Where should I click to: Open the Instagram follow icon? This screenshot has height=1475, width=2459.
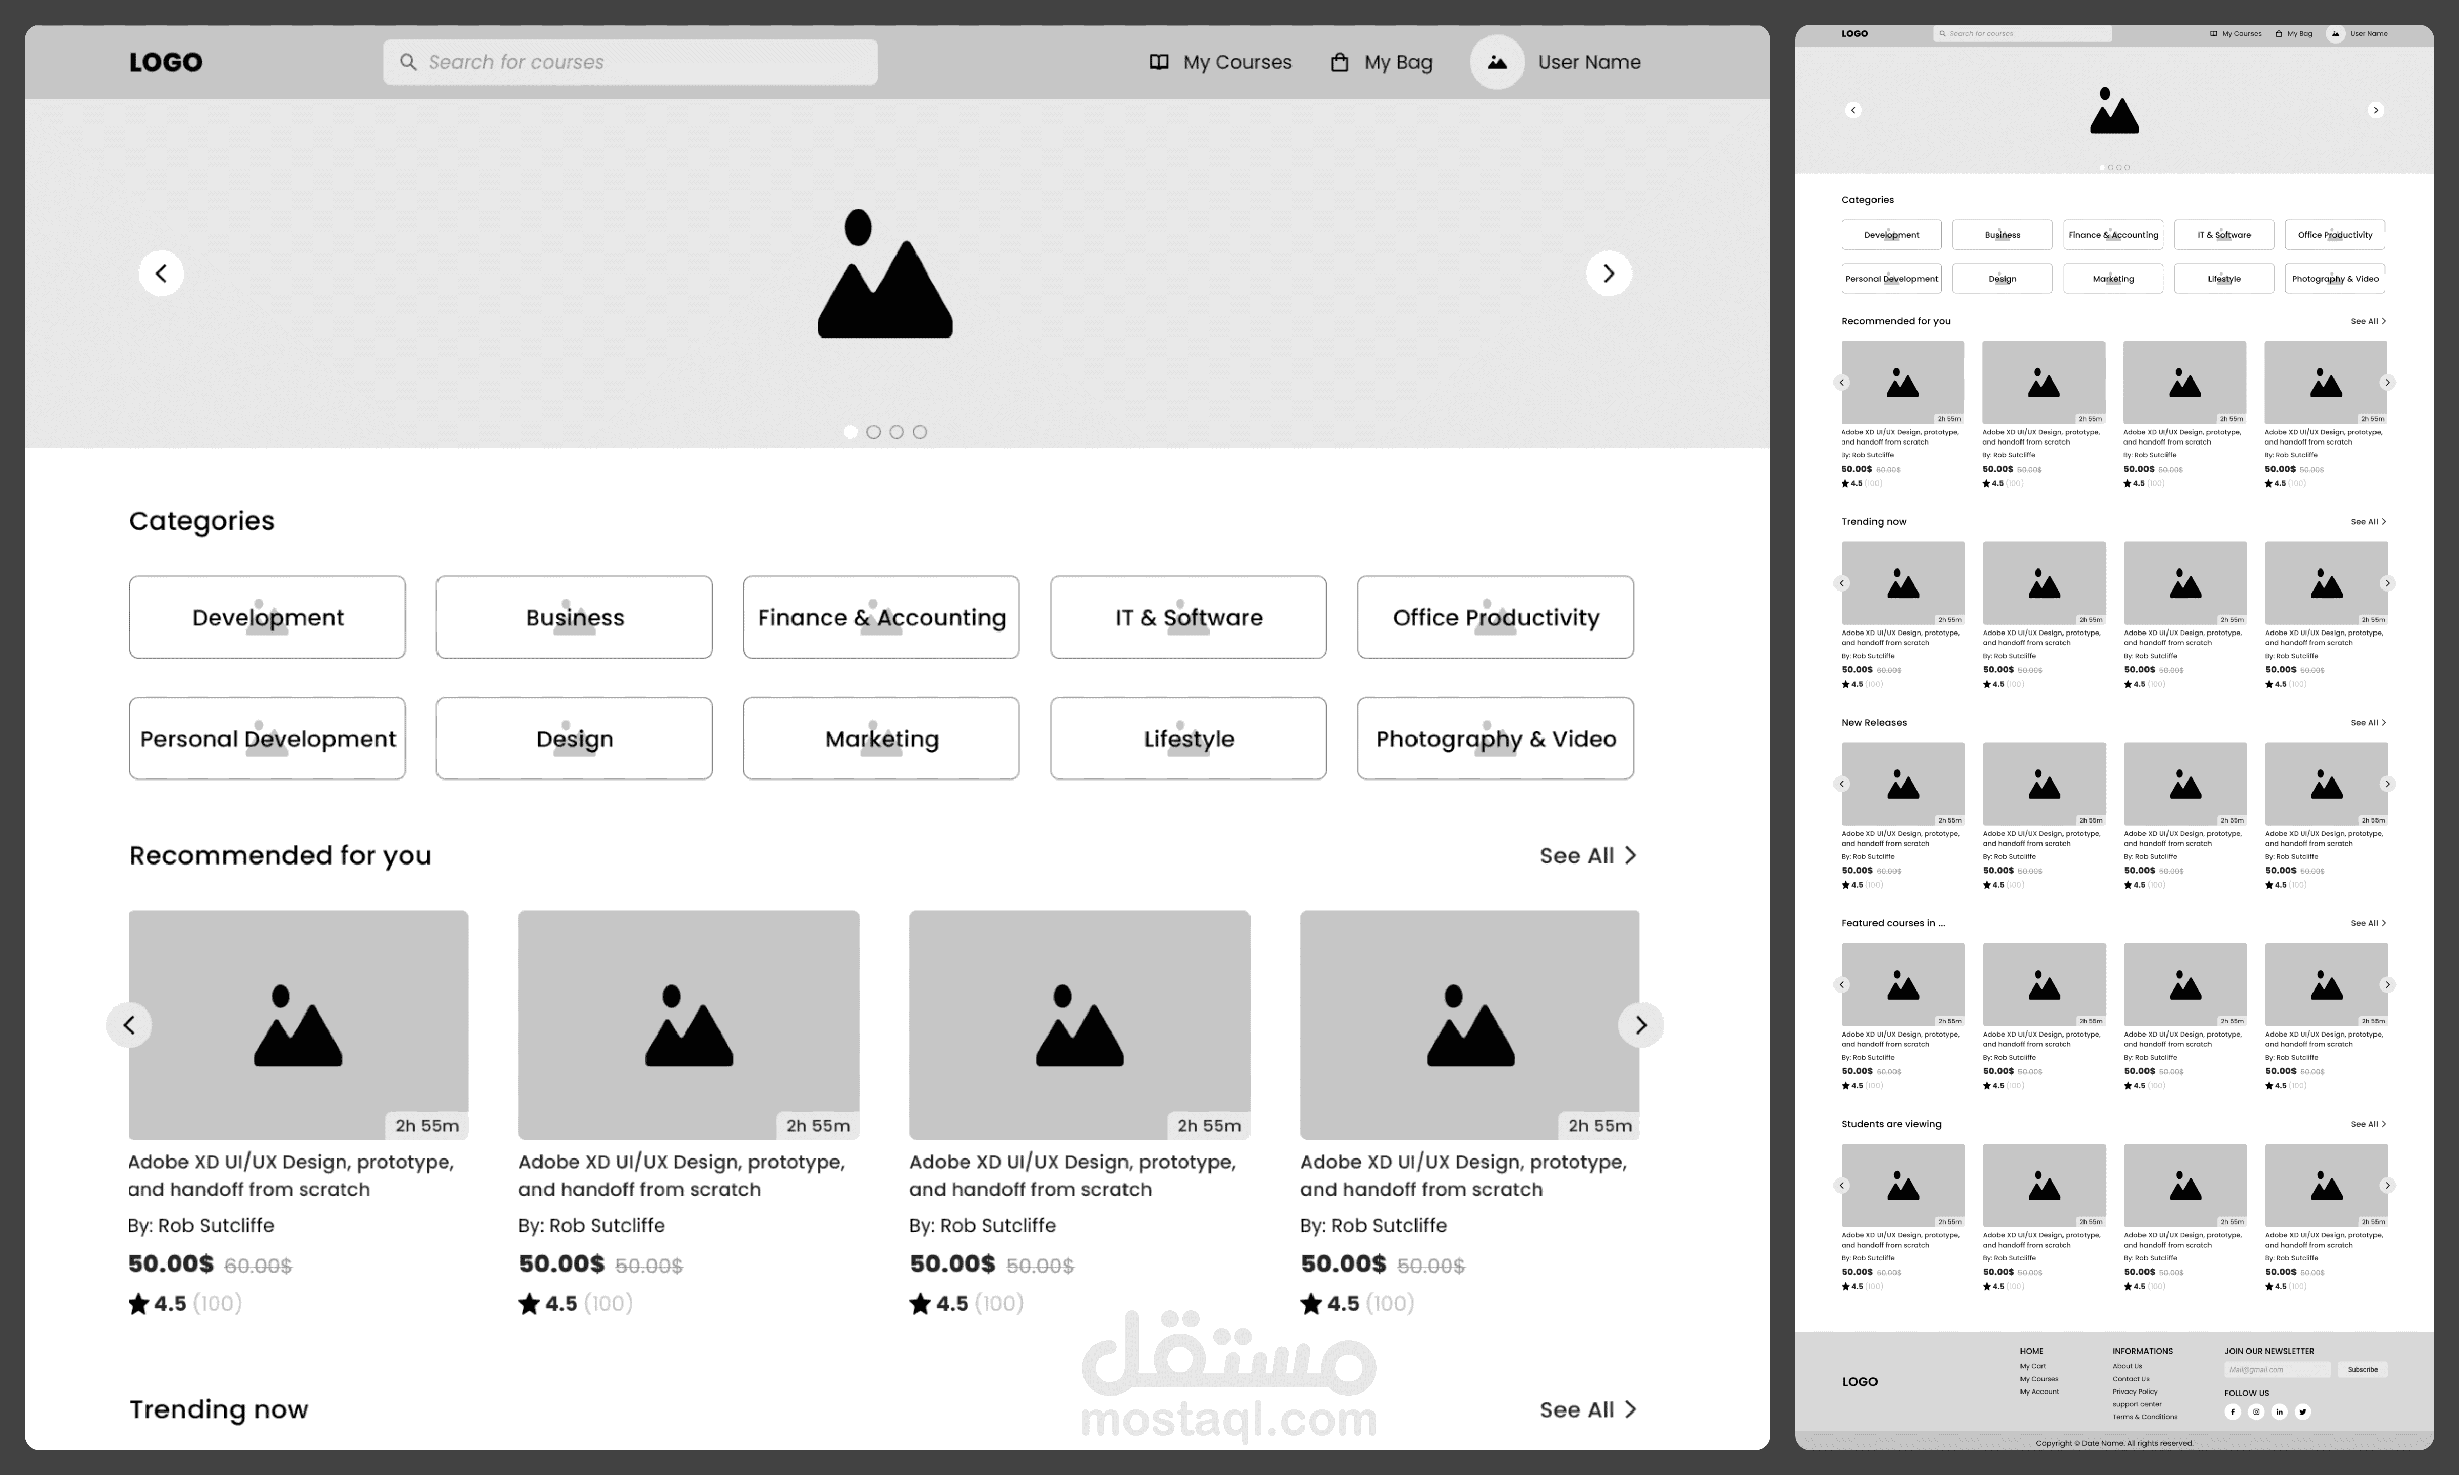coord(2256,1411)
